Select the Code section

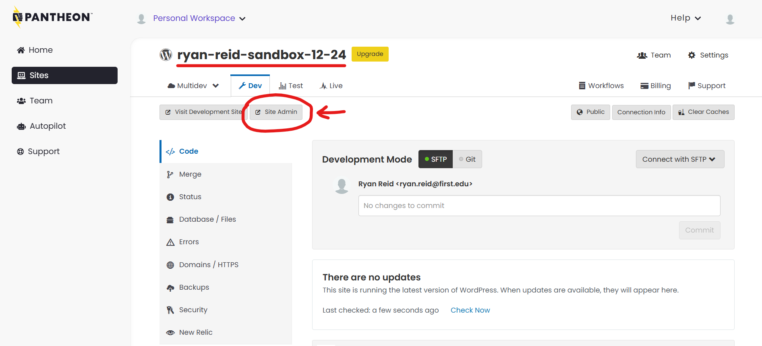click(226, 151)
